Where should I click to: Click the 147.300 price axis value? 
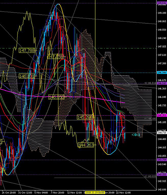[x=162, y=63]
